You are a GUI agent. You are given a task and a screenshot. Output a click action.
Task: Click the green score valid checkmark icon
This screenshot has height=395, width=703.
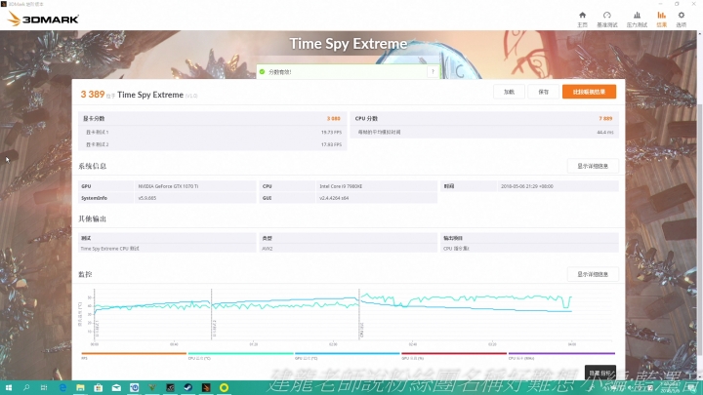263,71
